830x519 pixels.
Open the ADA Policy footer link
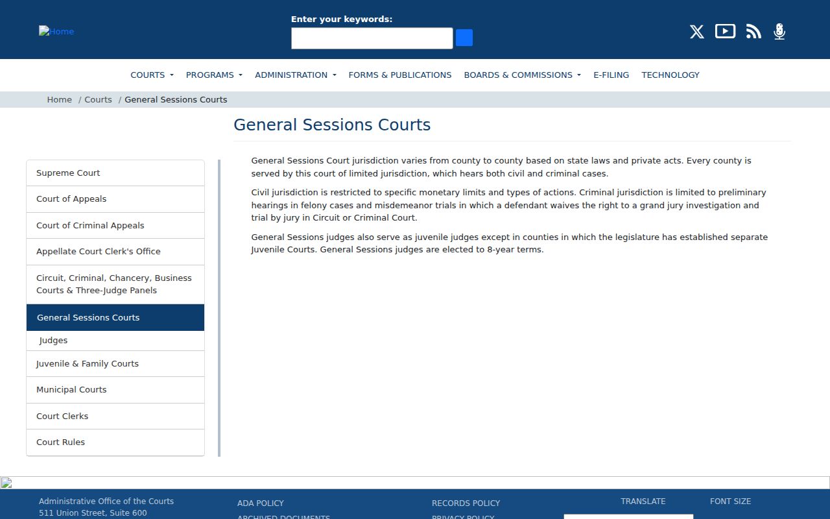(261, 503)
